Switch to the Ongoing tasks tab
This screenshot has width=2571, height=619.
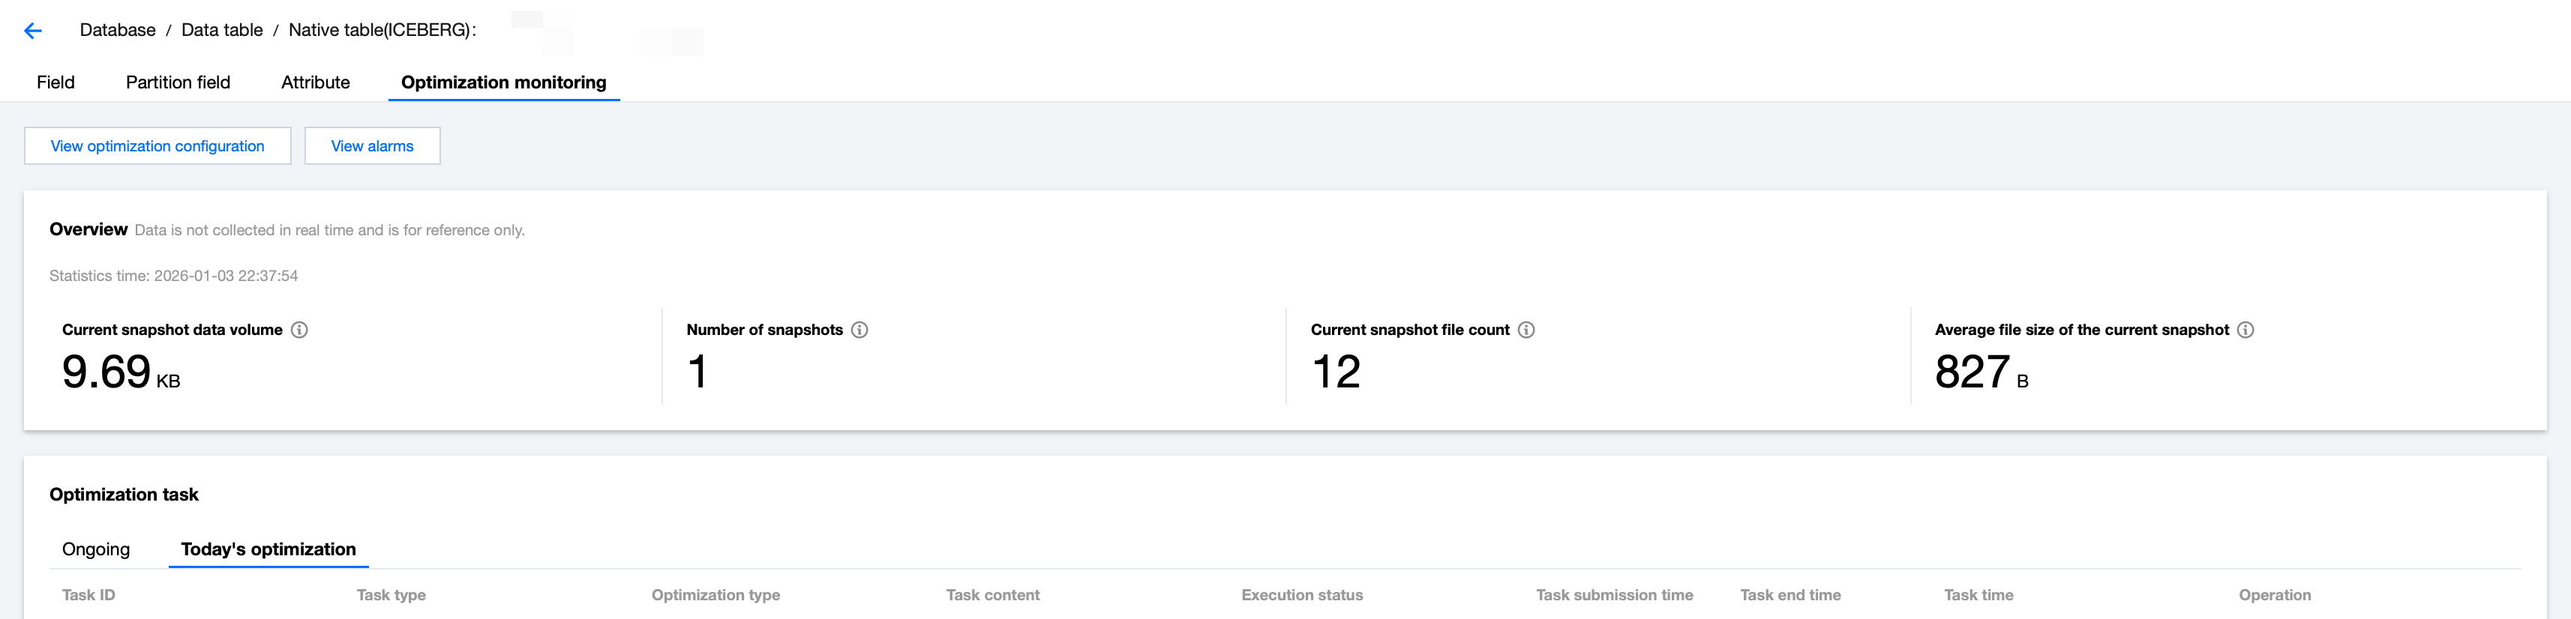point(96,549)
